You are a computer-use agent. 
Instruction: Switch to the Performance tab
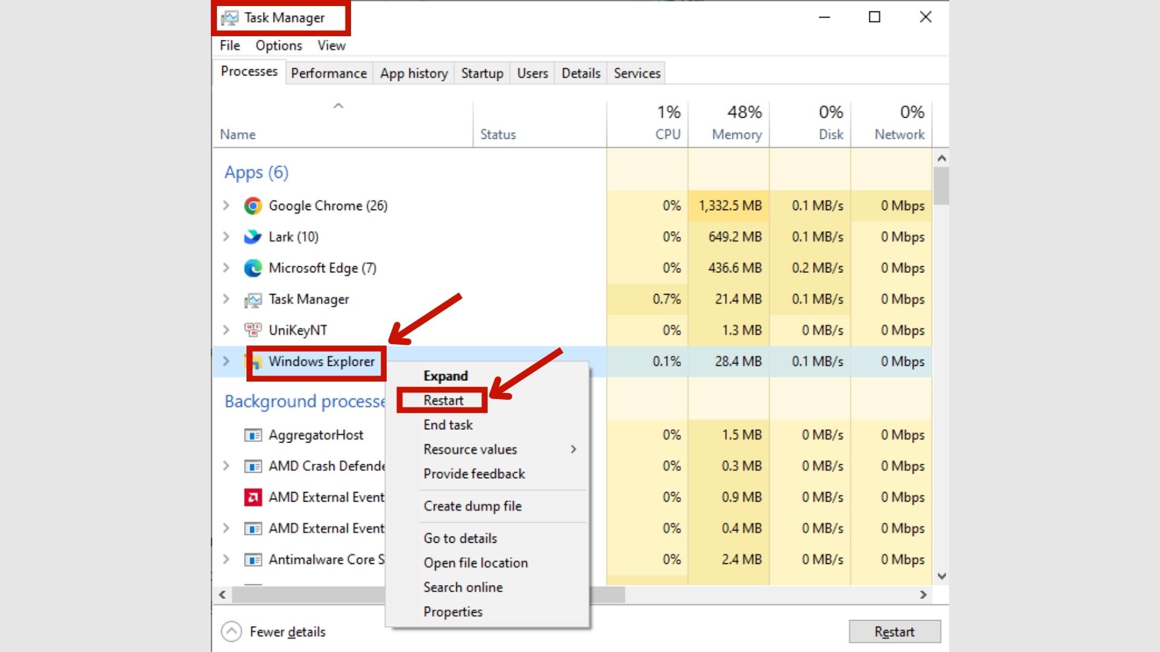click(329, 74)
